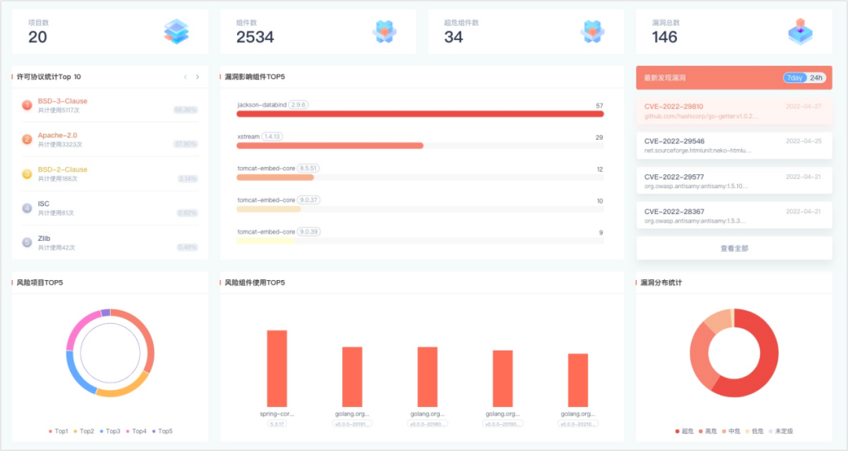The width and height of the screenshot is (848, 451).
Task: Click rank 5 badge beside Zlib
Action: click(27, 242)
